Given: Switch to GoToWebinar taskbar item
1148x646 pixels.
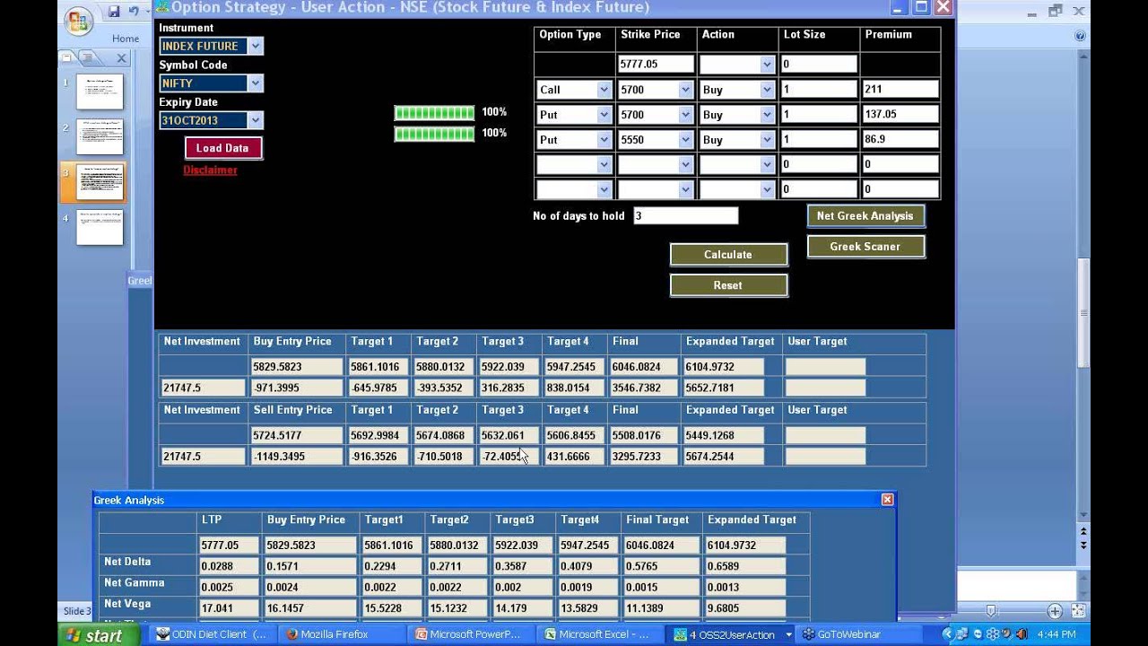Looking at the screenshot, I should [860, 634].
